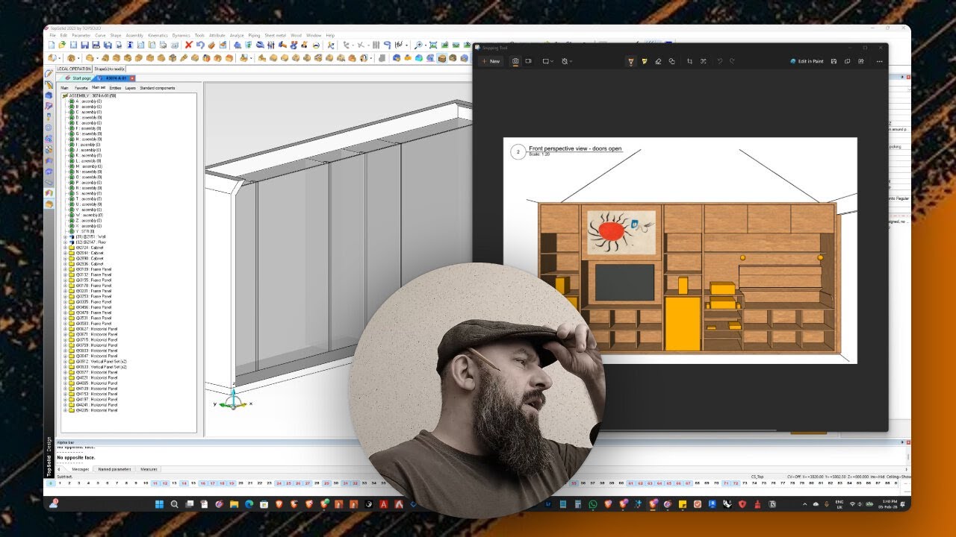Open the See more menu in Snipping Tool
Image resolution: width=956 pixels, height=537 pixels.
tap(879, 61)
